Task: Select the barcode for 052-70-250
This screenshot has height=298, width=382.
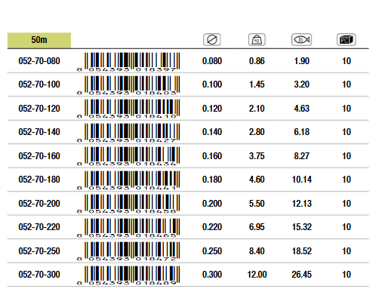Action: point(128,251)
